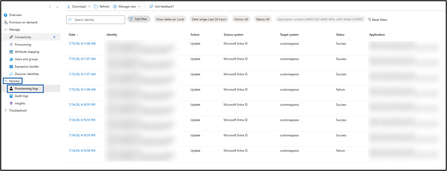Click the Provision on demand person icon
This screenshot has width=447, height=171.
pos(6,22)
